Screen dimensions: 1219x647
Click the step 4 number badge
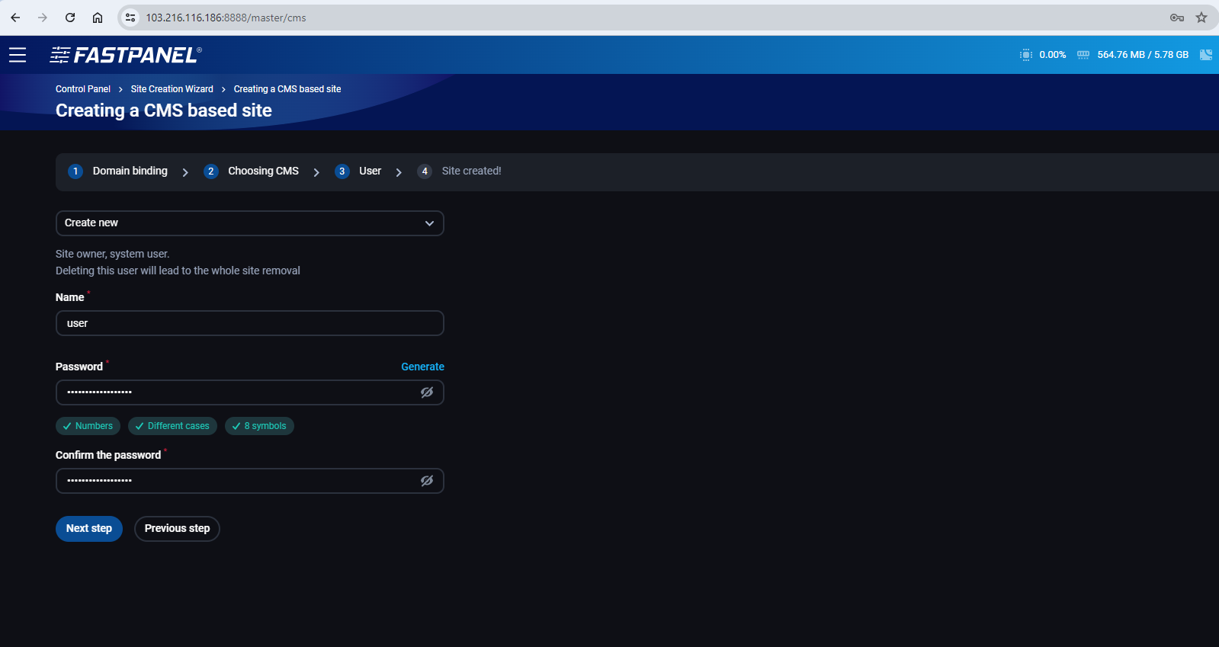[x=425, y=171]
